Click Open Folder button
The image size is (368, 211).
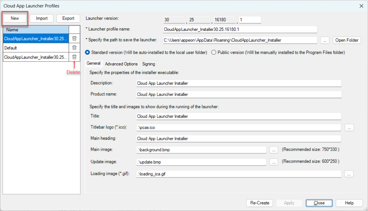347,40
